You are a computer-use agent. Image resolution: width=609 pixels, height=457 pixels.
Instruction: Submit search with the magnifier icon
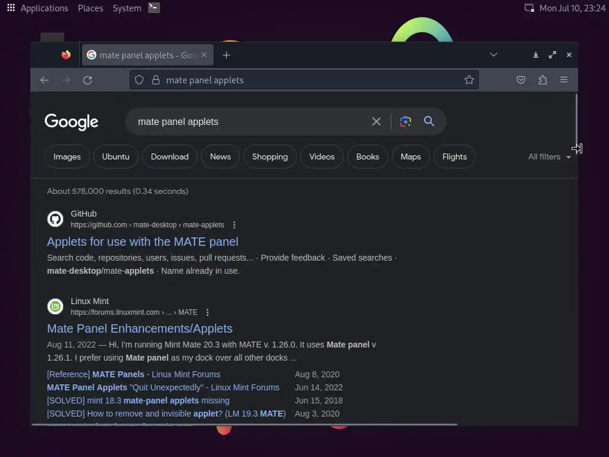(429, 121)
